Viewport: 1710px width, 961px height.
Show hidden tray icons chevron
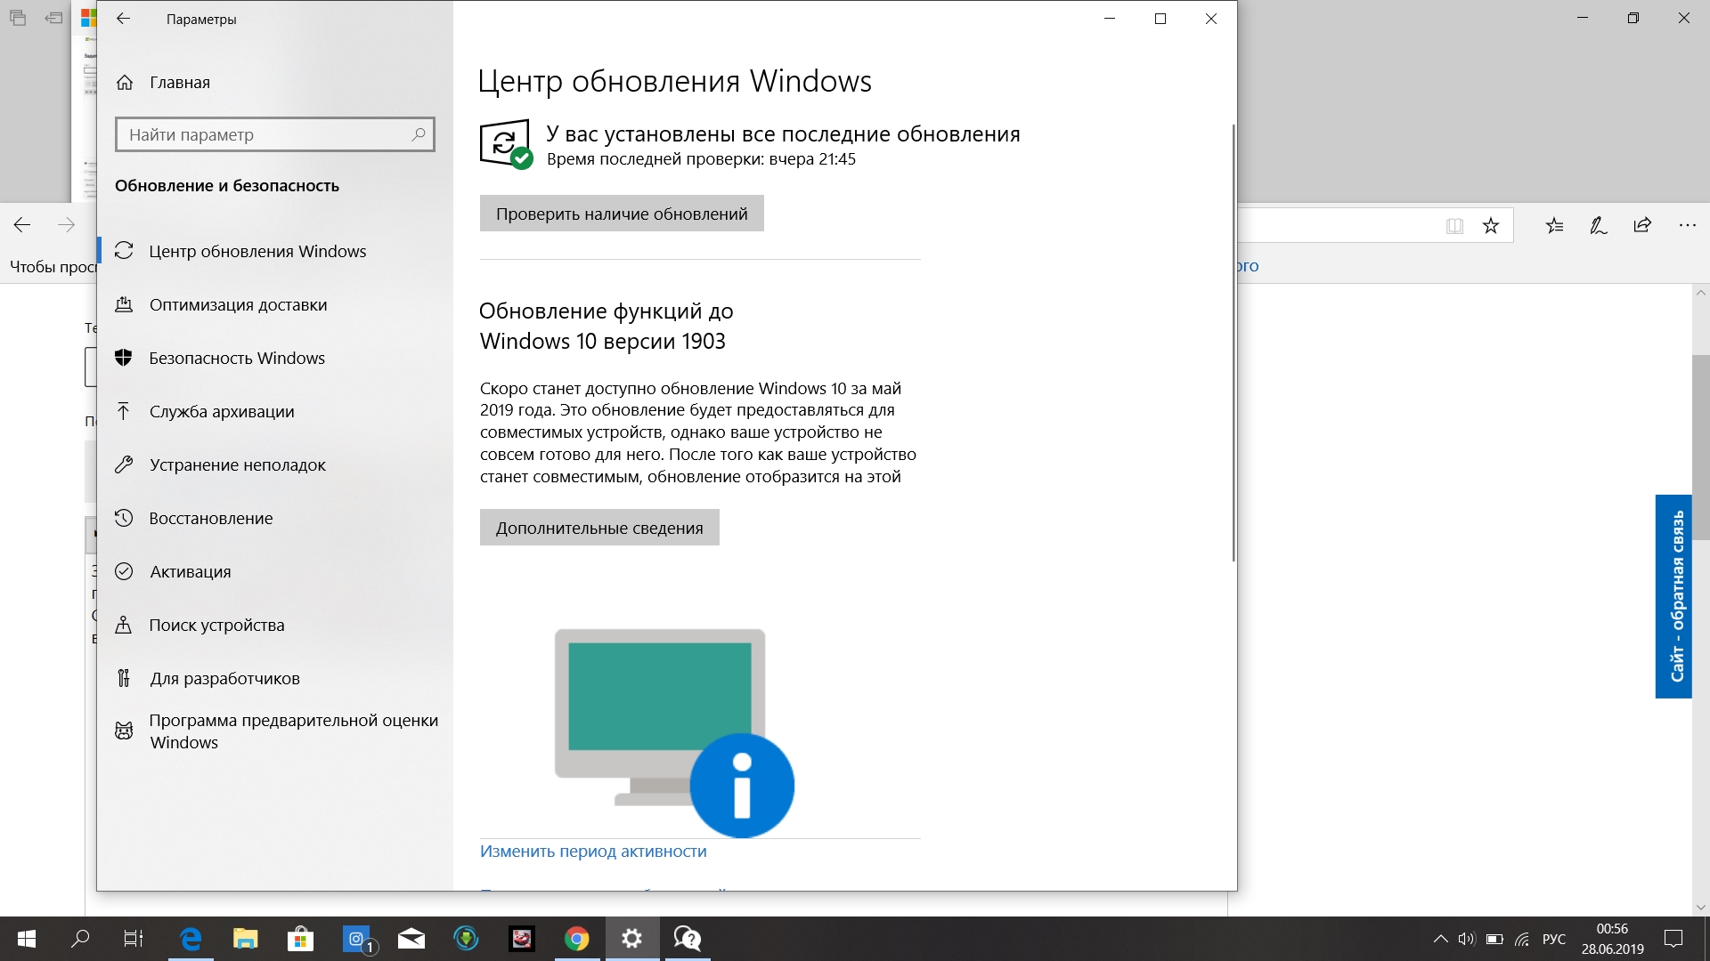(x=1440, y=939)
